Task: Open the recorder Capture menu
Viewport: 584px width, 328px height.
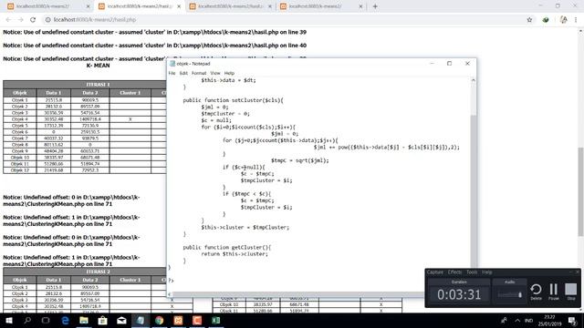Action: 435,272
